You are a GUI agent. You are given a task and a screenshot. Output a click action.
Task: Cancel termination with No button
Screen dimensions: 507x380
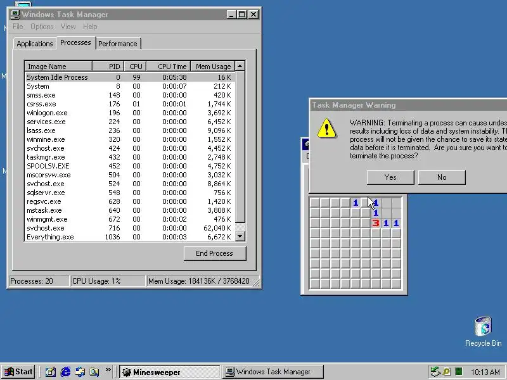[442, 177]
